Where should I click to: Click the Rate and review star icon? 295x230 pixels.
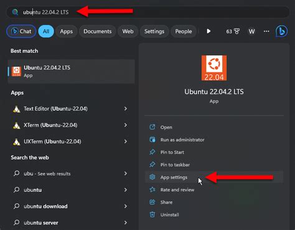point(152,189)
